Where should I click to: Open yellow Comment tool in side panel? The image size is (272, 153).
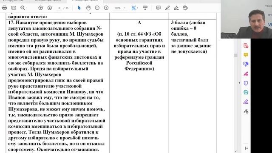[x=246, y=55]
